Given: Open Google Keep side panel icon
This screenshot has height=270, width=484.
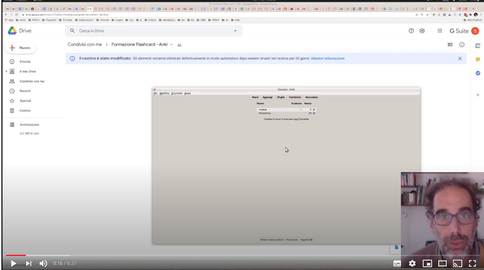Looking at the screenshot, I should (x=477, y=59).
